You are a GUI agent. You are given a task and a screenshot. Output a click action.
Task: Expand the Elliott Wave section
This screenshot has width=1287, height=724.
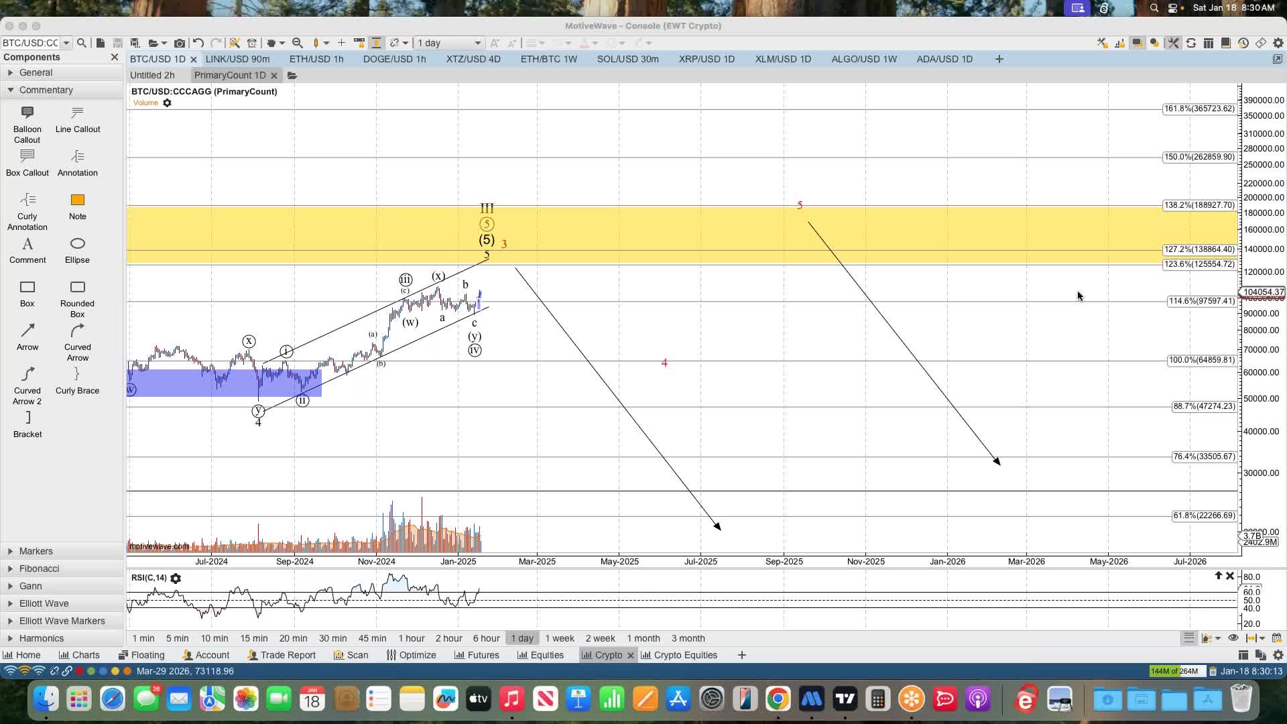click(44, 603)
